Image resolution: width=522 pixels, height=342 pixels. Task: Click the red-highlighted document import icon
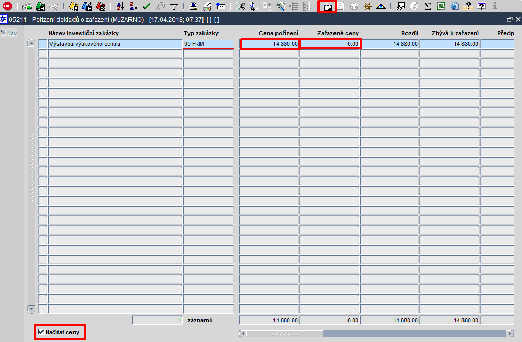click(x=328, y=6)
